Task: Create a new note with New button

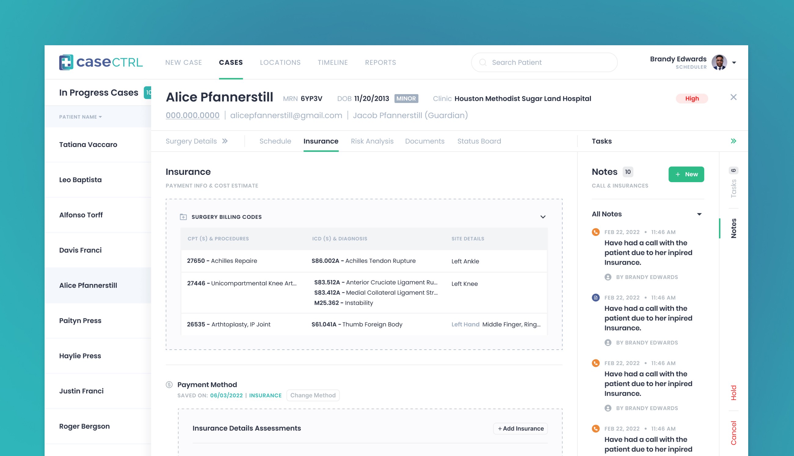Action: (x=686, y=174)
